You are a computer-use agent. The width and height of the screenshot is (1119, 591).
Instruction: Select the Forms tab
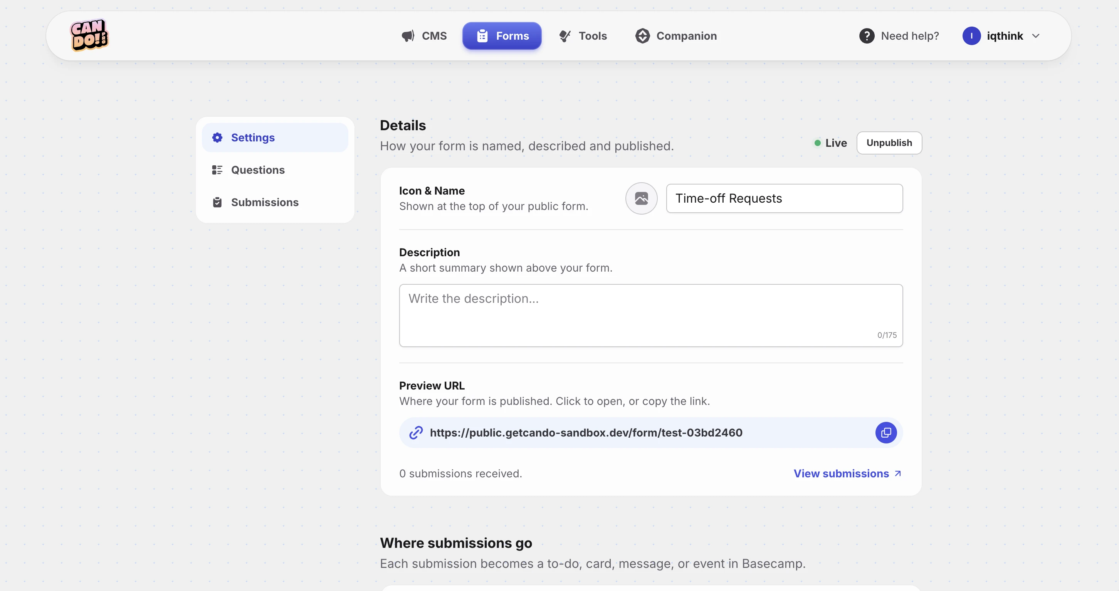click(x=502, y=36)
